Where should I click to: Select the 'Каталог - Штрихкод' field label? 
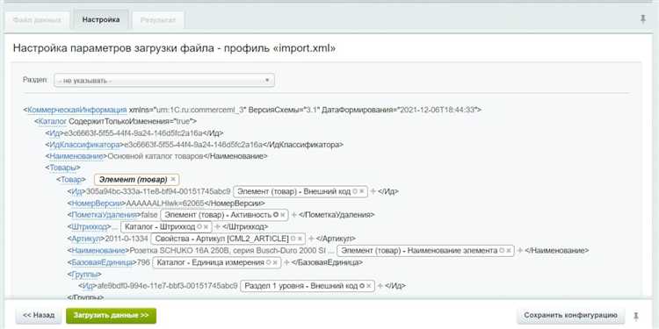pos(160,226)
